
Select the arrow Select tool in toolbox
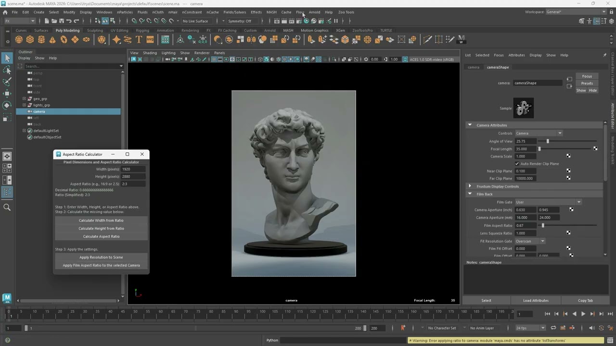click(7, 58)
